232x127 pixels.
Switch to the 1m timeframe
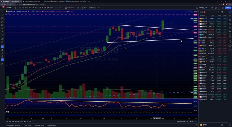coord(20,8)
